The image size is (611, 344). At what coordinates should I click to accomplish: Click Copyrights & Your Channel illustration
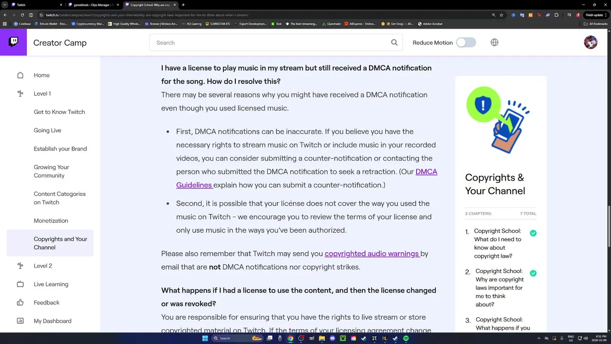point(497,120)
